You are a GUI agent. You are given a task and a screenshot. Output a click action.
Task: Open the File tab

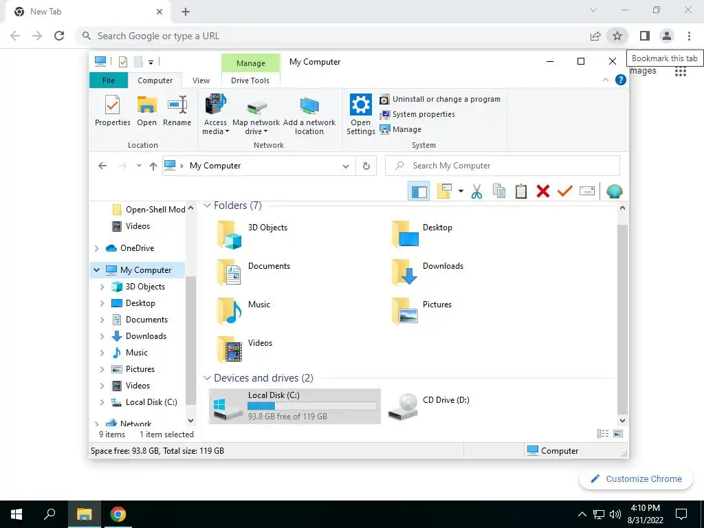click(109, 80)
